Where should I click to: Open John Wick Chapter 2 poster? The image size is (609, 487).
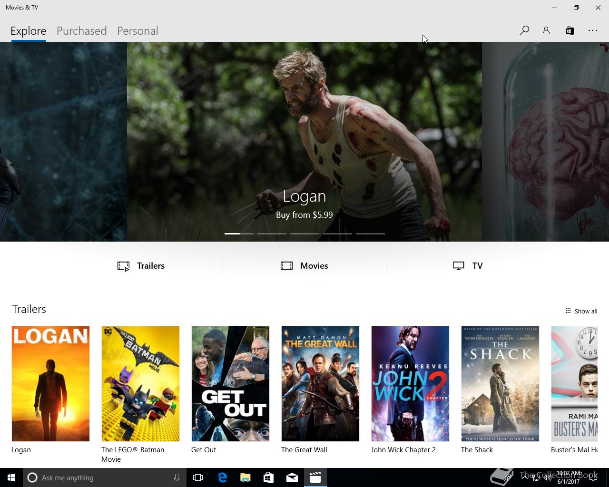point(410,384)
